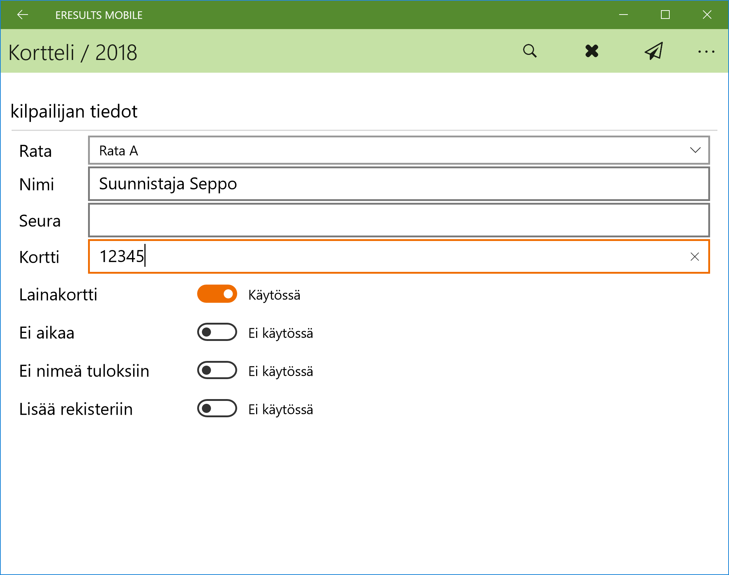Image resolution: width=729 pixels, height=575 pixels.
Task: Go back with the arrow icon
Action: (x=23, y=15)
